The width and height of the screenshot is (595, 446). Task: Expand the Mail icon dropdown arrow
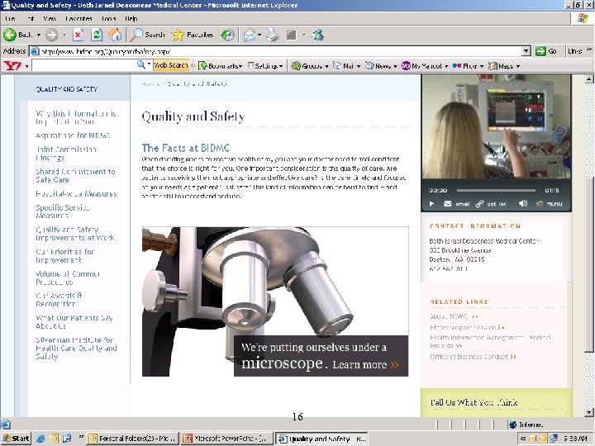[x=259, y=35]
